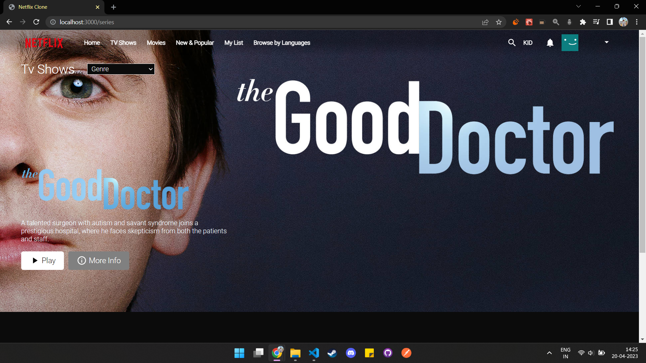
Task: Open the Wi-Fi tray icon
Action: (581, 353)
